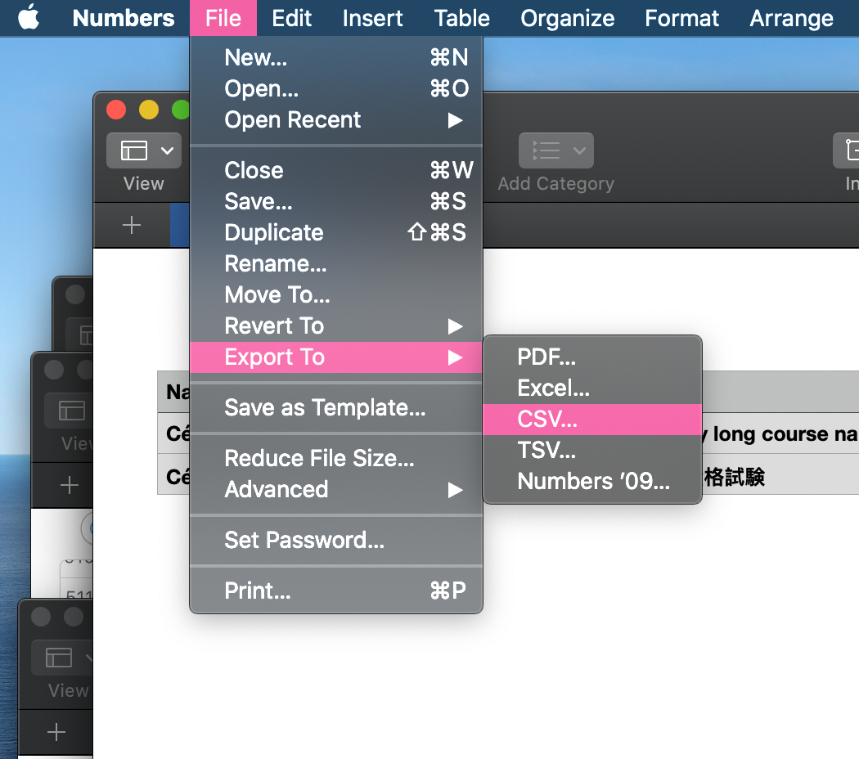The width and height of the screenshot is (859, 759).
Task: Choose Duplicate from File menu
Action: pyautogui.click(x=335, y=233)
